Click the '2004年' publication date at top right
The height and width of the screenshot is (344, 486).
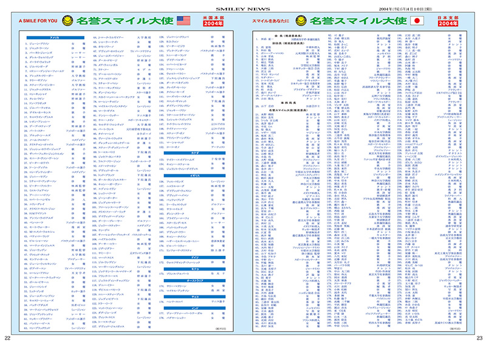coord(405,9)
